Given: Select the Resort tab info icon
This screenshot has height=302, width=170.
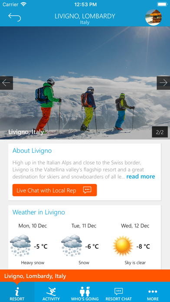Looking at the screenshot, I should (x=17, y=292).
